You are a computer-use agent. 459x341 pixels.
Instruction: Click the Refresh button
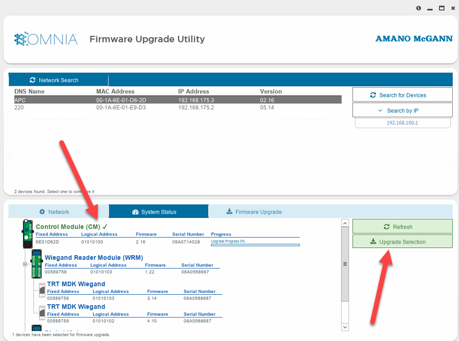[403, 227]
